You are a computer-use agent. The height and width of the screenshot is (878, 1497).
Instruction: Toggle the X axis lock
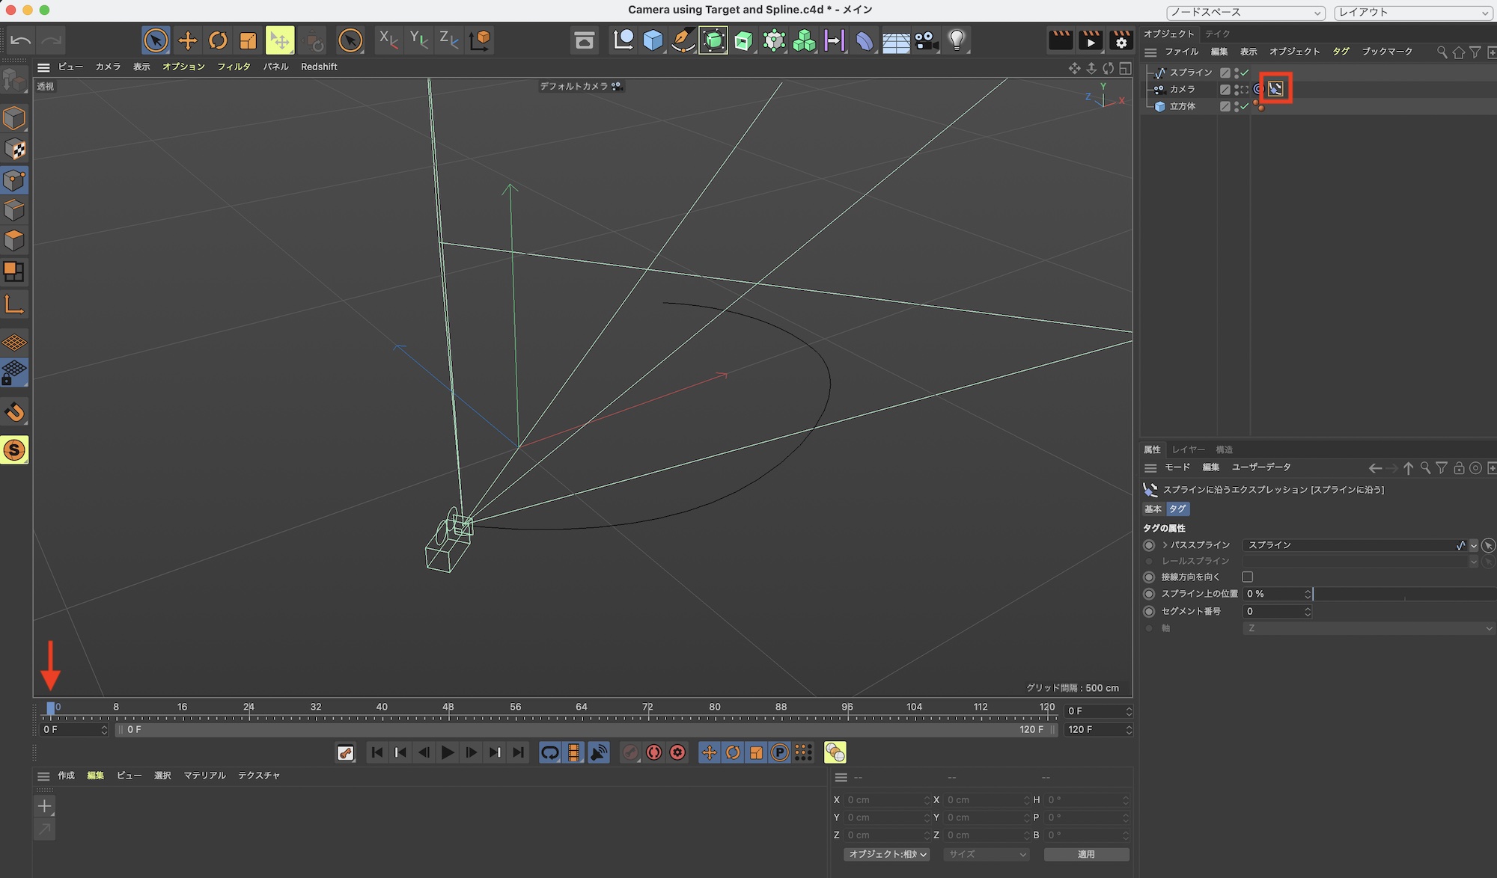(x=388, y=40)
